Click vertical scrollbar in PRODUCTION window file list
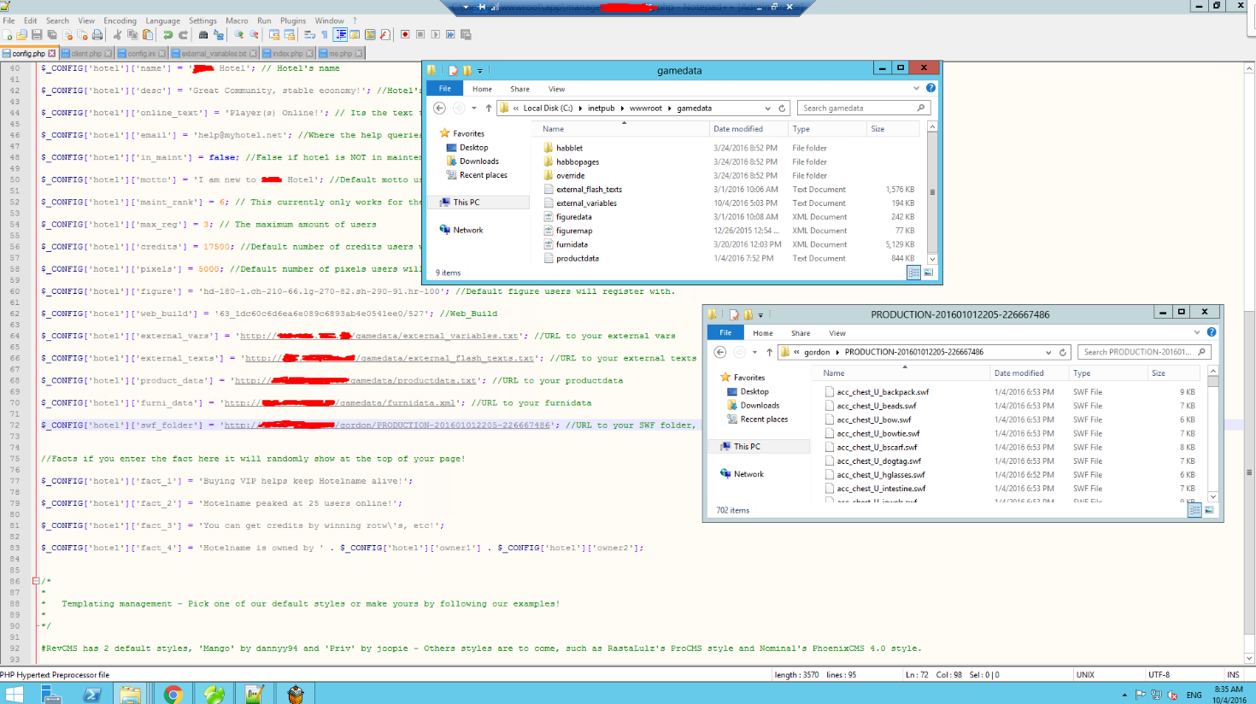The height and width of the screenshot is (704, 1256). (x=1212, y=434)
